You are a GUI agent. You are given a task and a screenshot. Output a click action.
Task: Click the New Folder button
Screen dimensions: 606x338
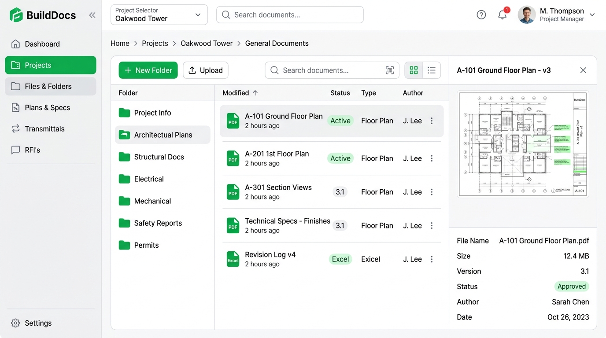pyautogui.click(x=148, y=70)
